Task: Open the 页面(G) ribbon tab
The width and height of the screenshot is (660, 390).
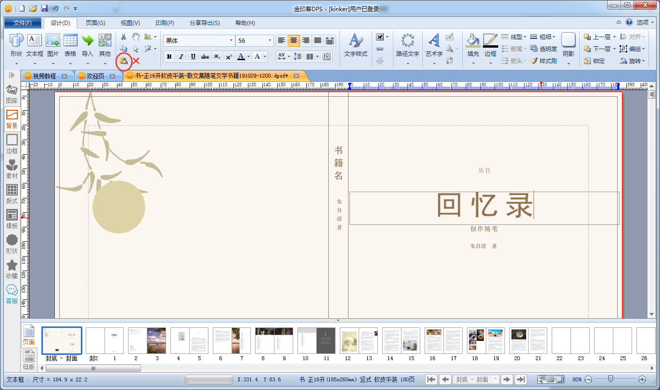Action: pos(95,23)
